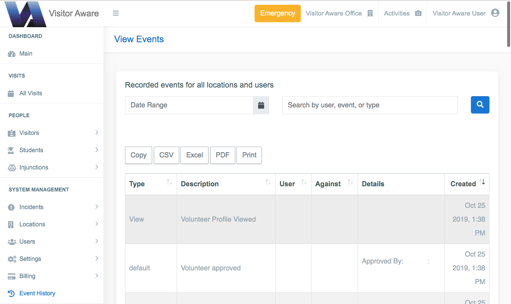
Task: Click the search by user, event field
Action: (x=370, y=105)
